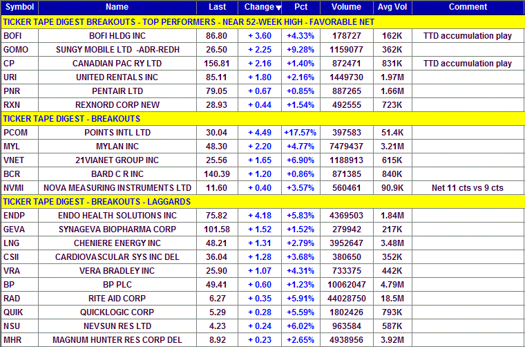Click the +17.57% percent value
The width and height of the screenshot is (525, 347).
coord(300,133)
